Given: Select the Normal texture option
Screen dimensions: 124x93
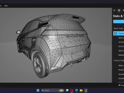Looking at the screenshot, I should tap(121, 70).
